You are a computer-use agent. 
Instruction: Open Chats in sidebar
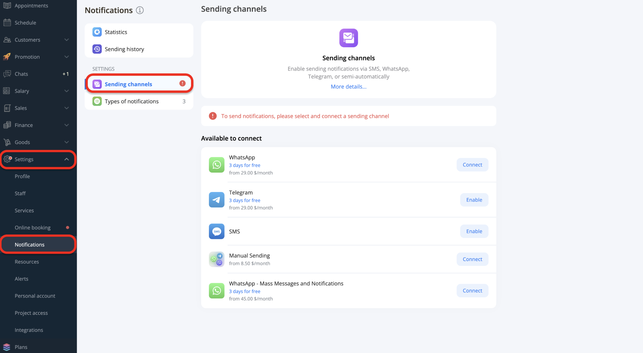(21, 74)
